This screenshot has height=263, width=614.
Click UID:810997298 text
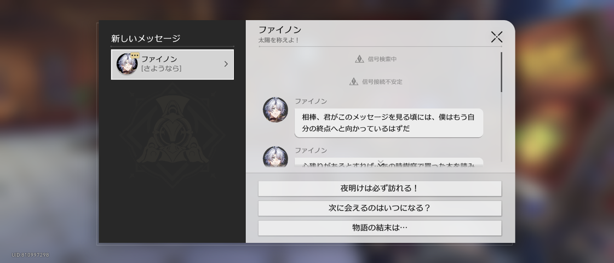(x=30, y=255)
